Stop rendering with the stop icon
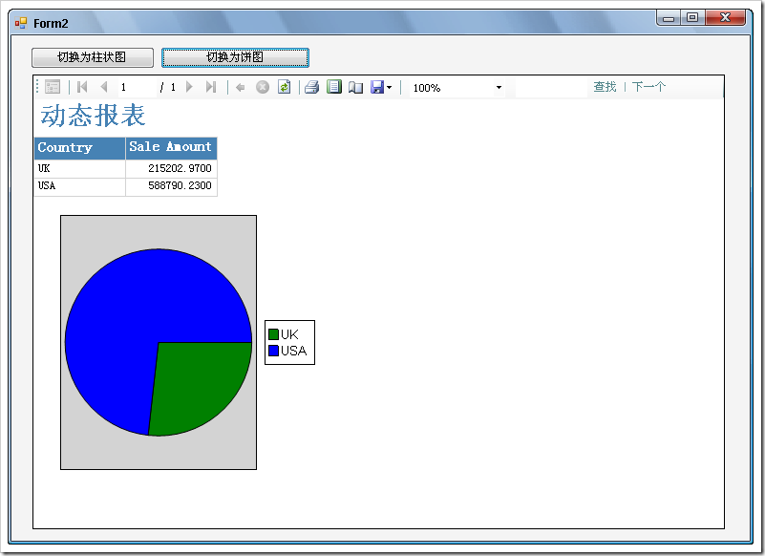 263,87
